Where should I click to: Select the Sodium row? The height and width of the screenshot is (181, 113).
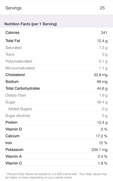(x=56, y=81)
